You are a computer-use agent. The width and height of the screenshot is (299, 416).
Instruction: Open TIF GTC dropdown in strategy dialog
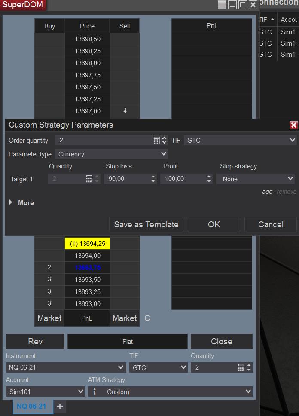(240, 140)
